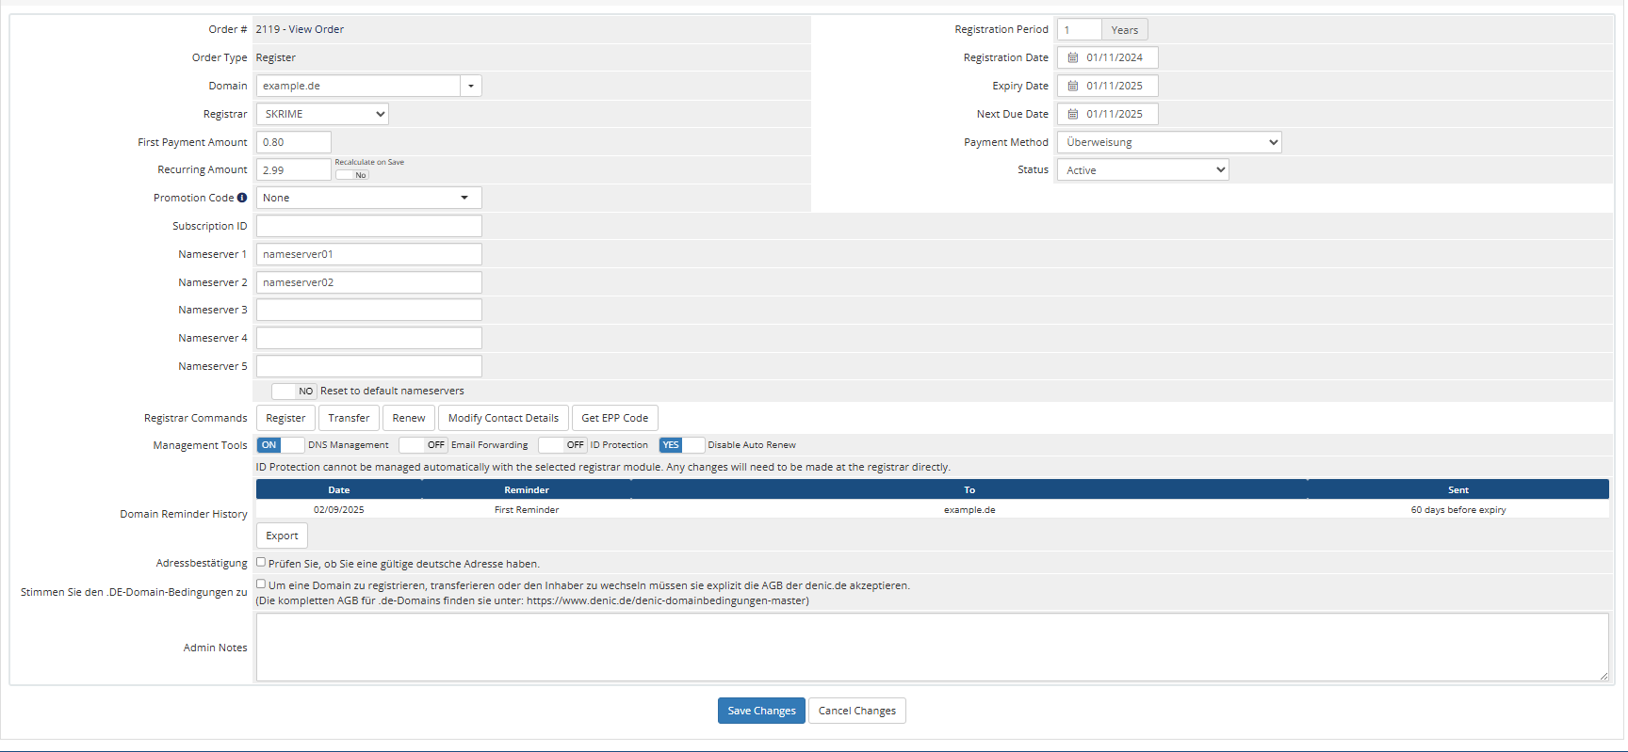Click the Promotion Code info icon
The width and height of the screenshot is (1628, 752).
242,198
